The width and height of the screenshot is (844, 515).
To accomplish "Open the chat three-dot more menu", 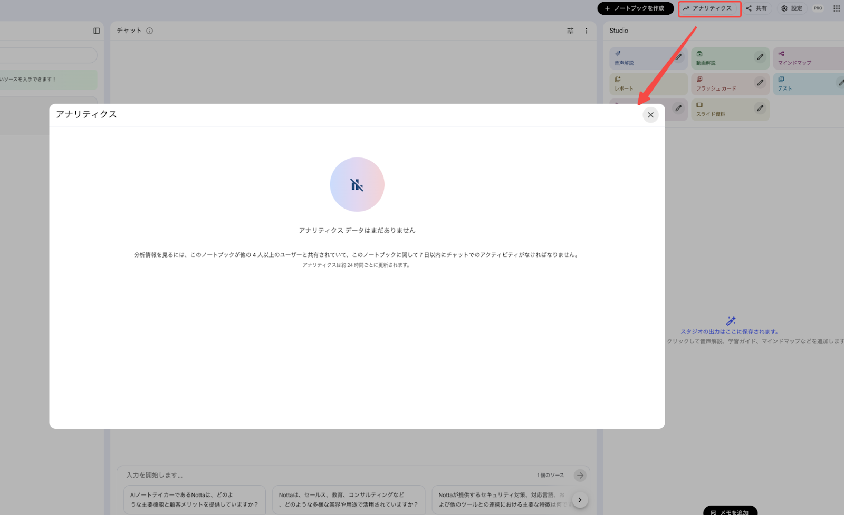I will click(586, 31).
